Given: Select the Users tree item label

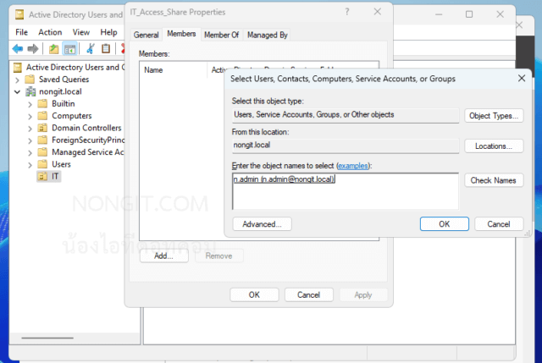Looking at the screenshot, I should (x=61, y=164).
